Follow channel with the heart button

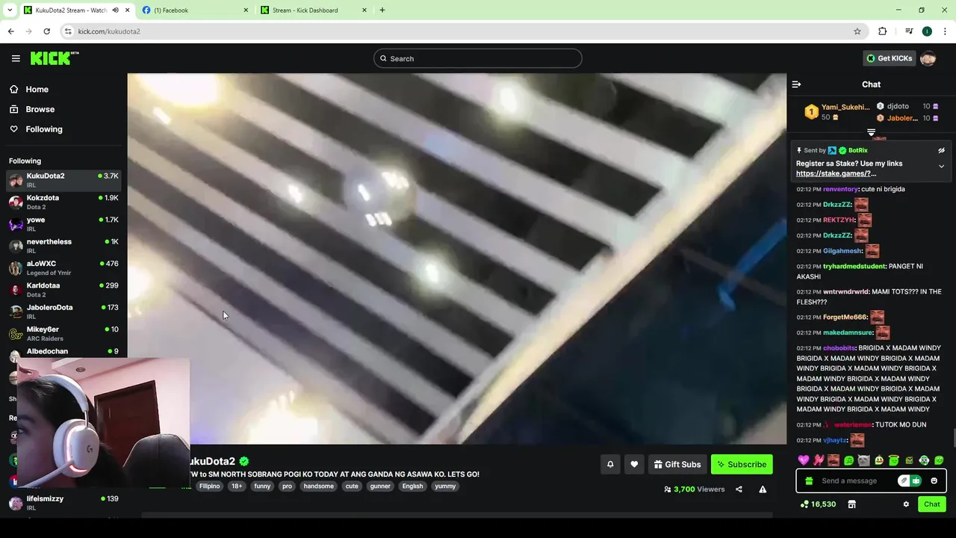[634, 464]
